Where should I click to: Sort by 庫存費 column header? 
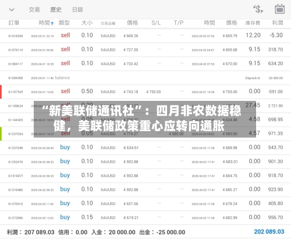click(253, 23)
